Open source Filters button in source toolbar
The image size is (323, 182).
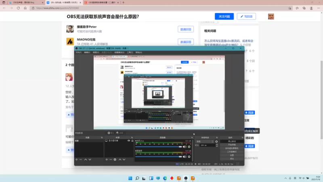point(120,133)
